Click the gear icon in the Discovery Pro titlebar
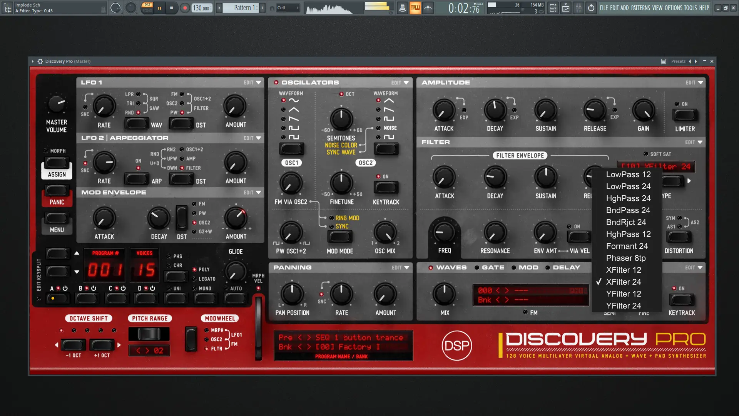739x416 pixels. pyautogui.click(x=40, y=61)
